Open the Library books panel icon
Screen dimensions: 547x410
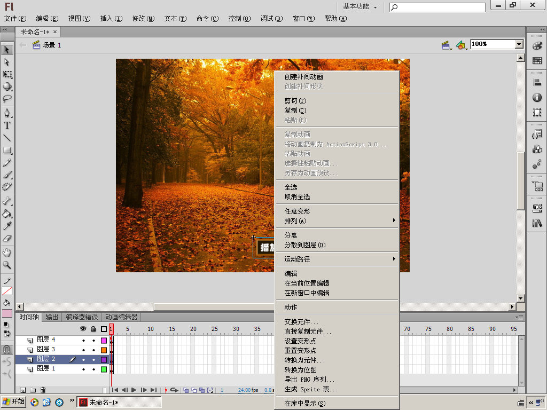[537, 223]
